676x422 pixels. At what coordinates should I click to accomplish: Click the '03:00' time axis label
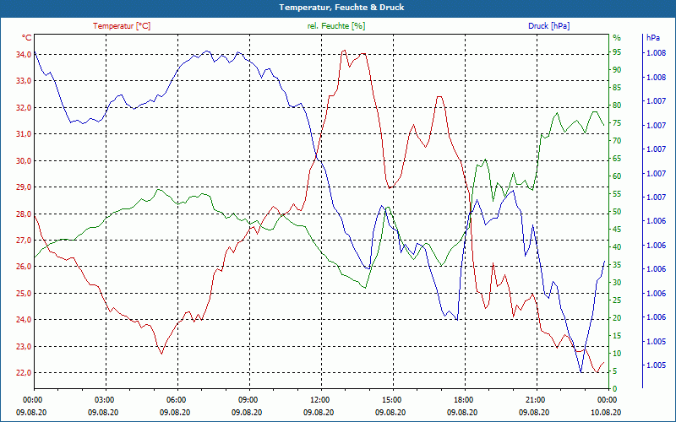(103, 399)
